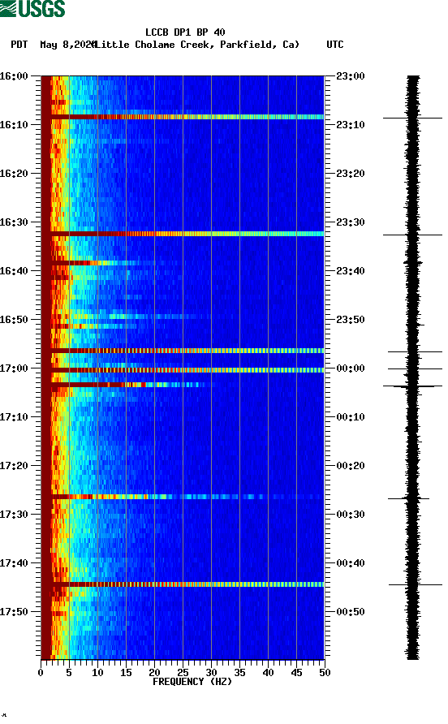Click the 30 Hz frequency tick label
The image size is (448, 724).
(211, 673)
